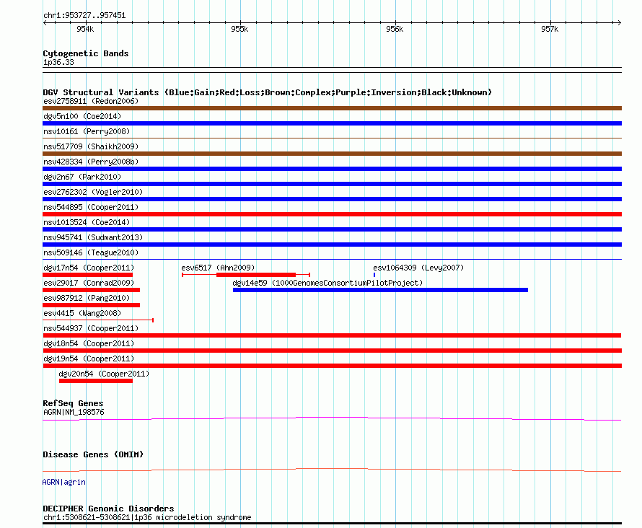Select the dgv5n100 (Coe2014) blue bar
Image resolution: width=642 pixels, height=528 pixels.
332,123
